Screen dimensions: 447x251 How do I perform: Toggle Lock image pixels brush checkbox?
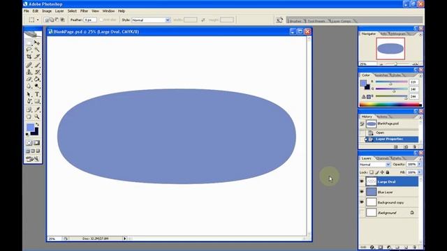377,172
